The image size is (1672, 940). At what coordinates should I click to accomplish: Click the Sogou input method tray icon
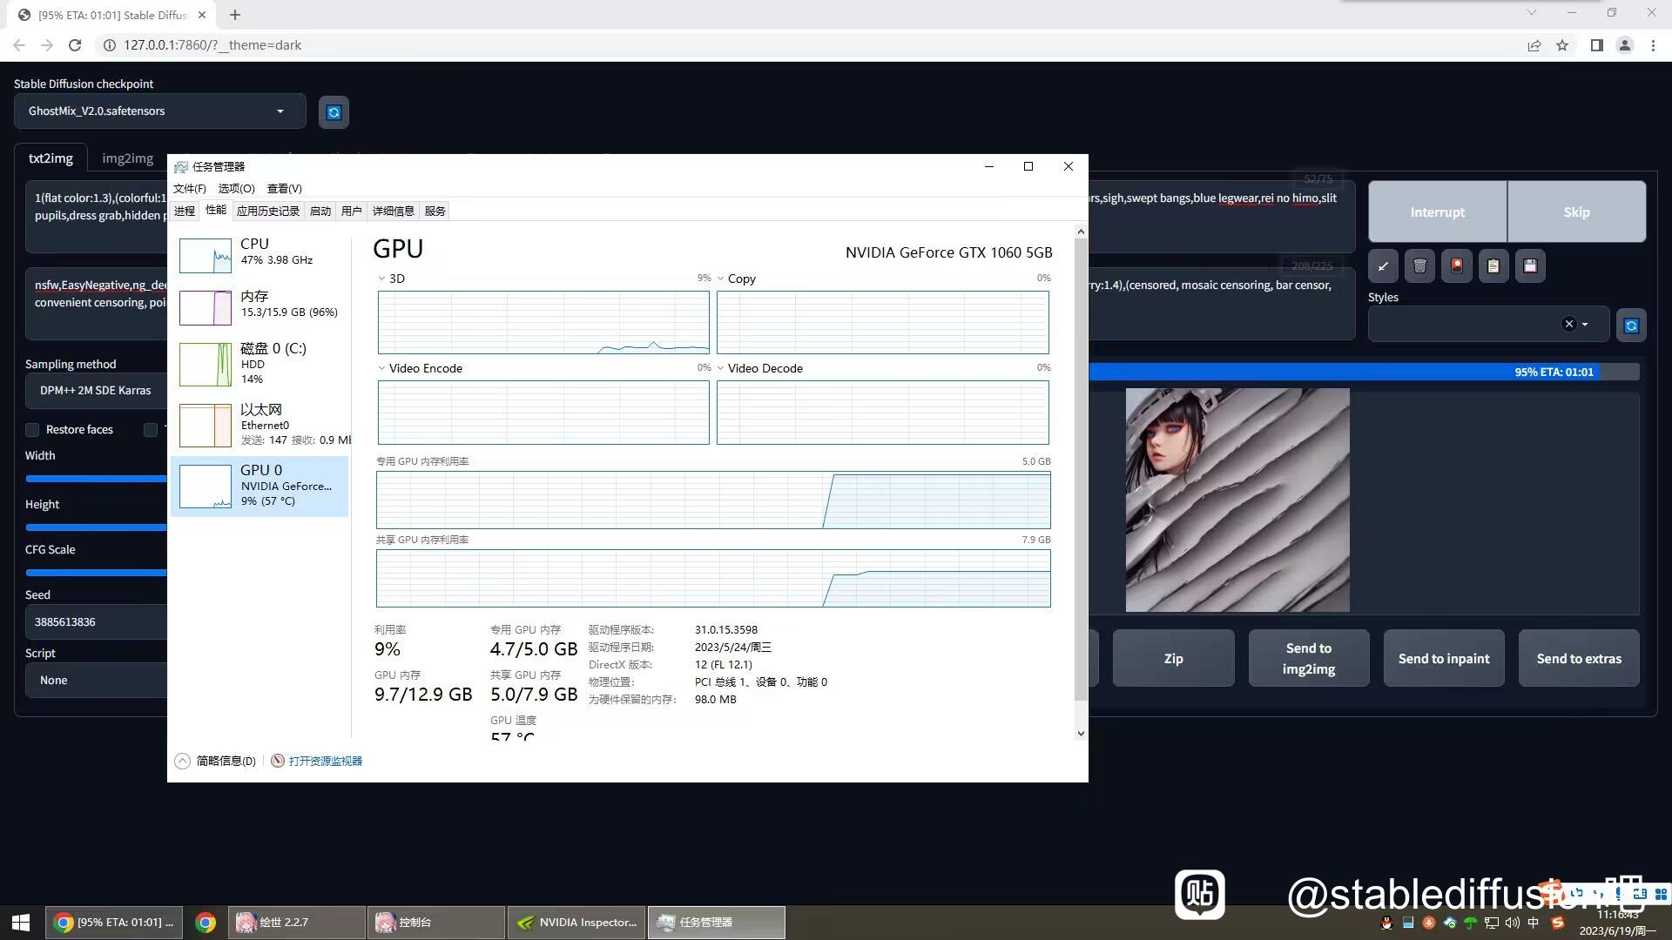point(1558,923)
